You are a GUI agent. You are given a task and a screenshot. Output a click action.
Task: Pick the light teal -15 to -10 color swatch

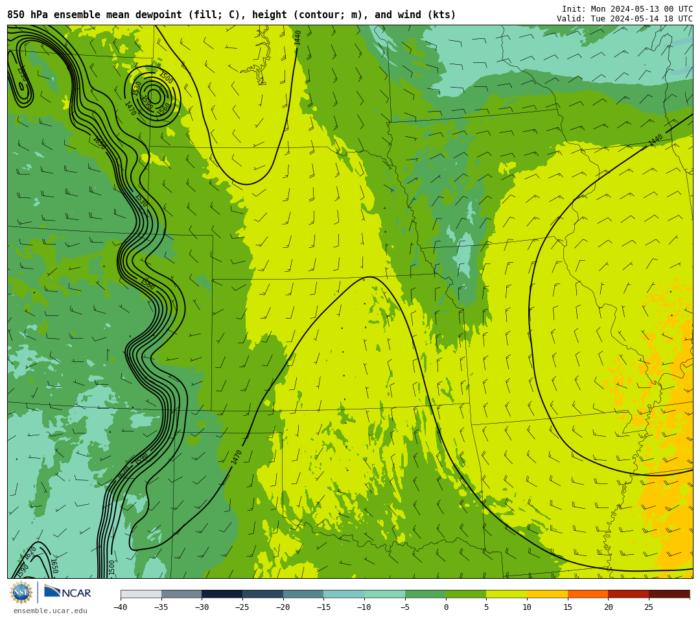point(344,594)
